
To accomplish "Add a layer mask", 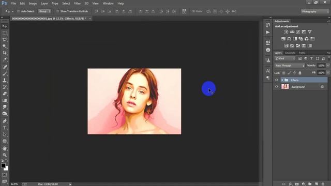I will (x=297, y=184).
